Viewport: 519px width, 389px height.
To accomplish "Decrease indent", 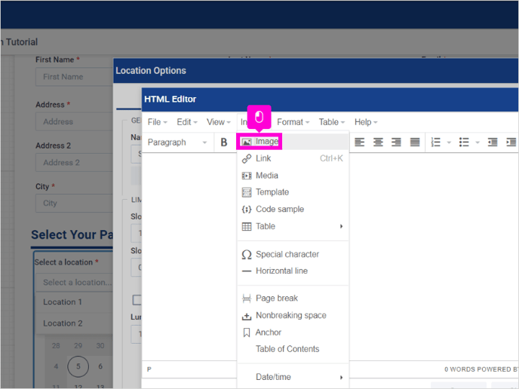I will 493,142.
